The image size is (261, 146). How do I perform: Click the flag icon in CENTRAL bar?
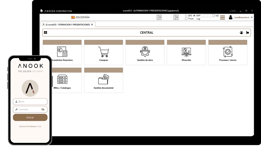coord(247,33)
